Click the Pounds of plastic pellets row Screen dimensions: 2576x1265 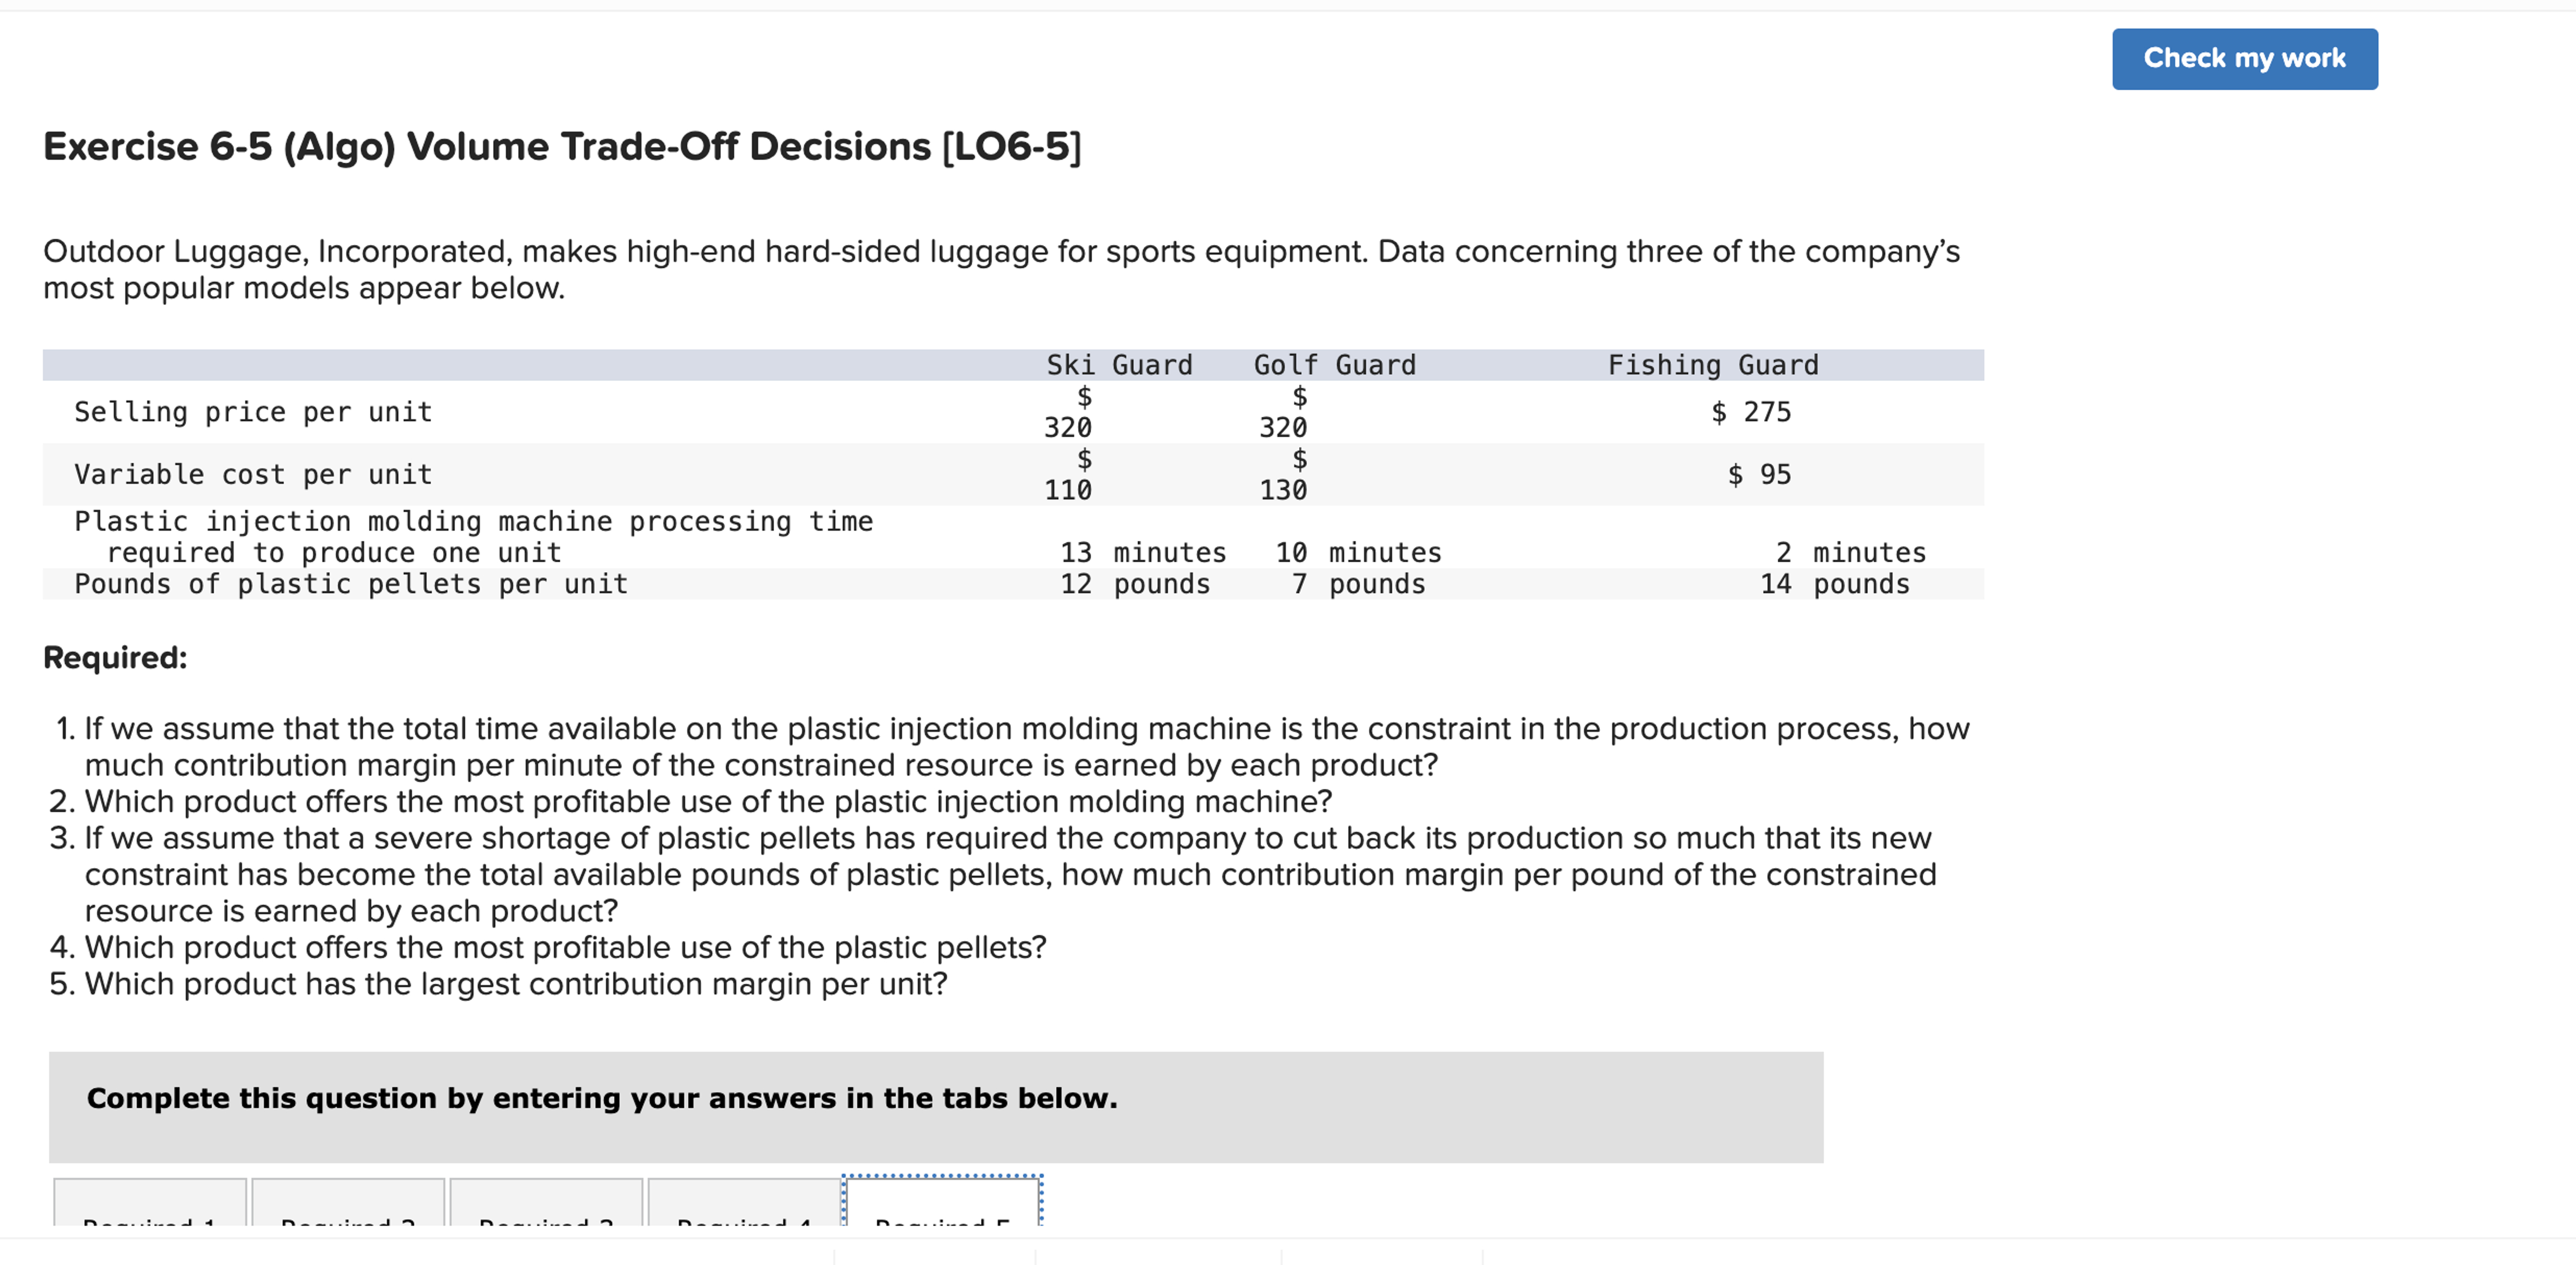(351, 584)
